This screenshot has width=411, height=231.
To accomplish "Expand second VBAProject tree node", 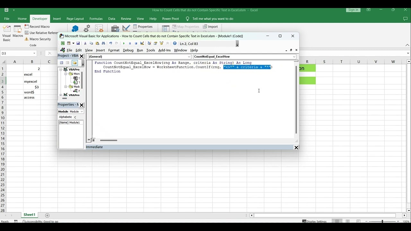I will point(61,95).
